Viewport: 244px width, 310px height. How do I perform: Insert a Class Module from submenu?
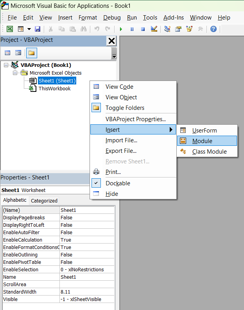[x=207, y=152]
